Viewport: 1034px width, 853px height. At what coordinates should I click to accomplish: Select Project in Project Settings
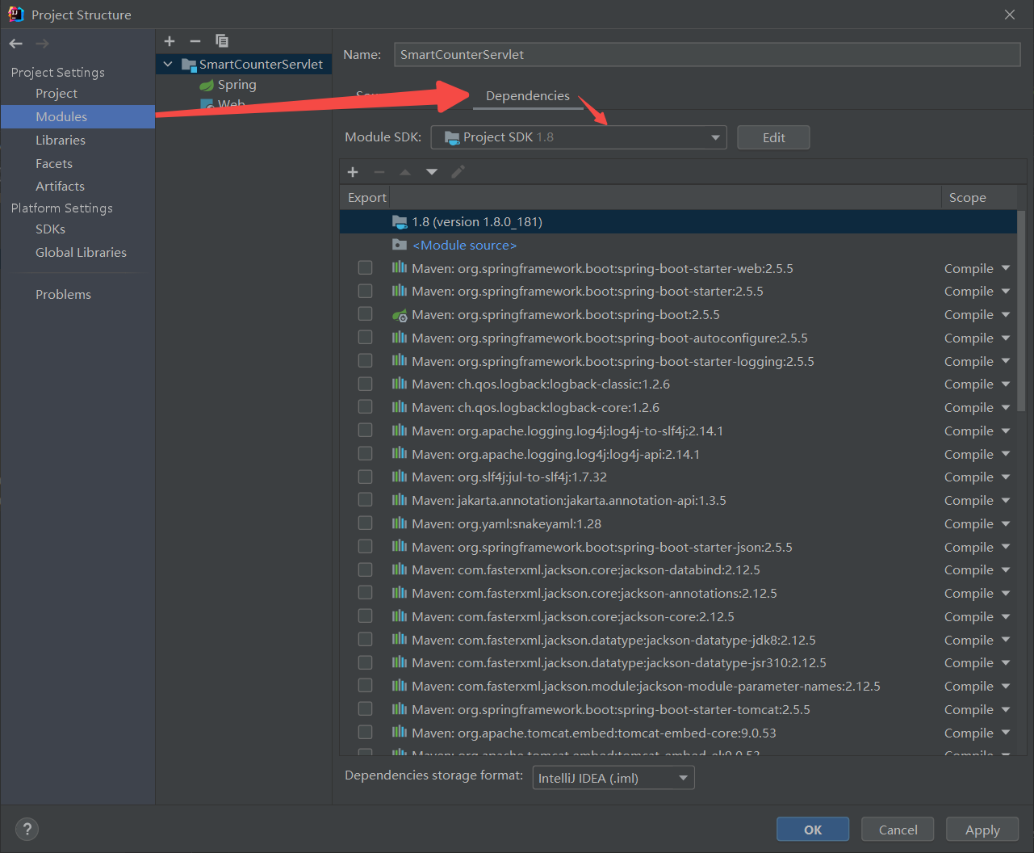click(57, 94)
